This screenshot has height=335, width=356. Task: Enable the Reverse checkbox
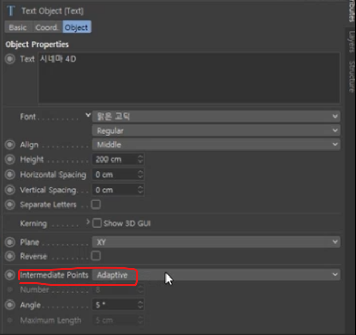point(96,256)
